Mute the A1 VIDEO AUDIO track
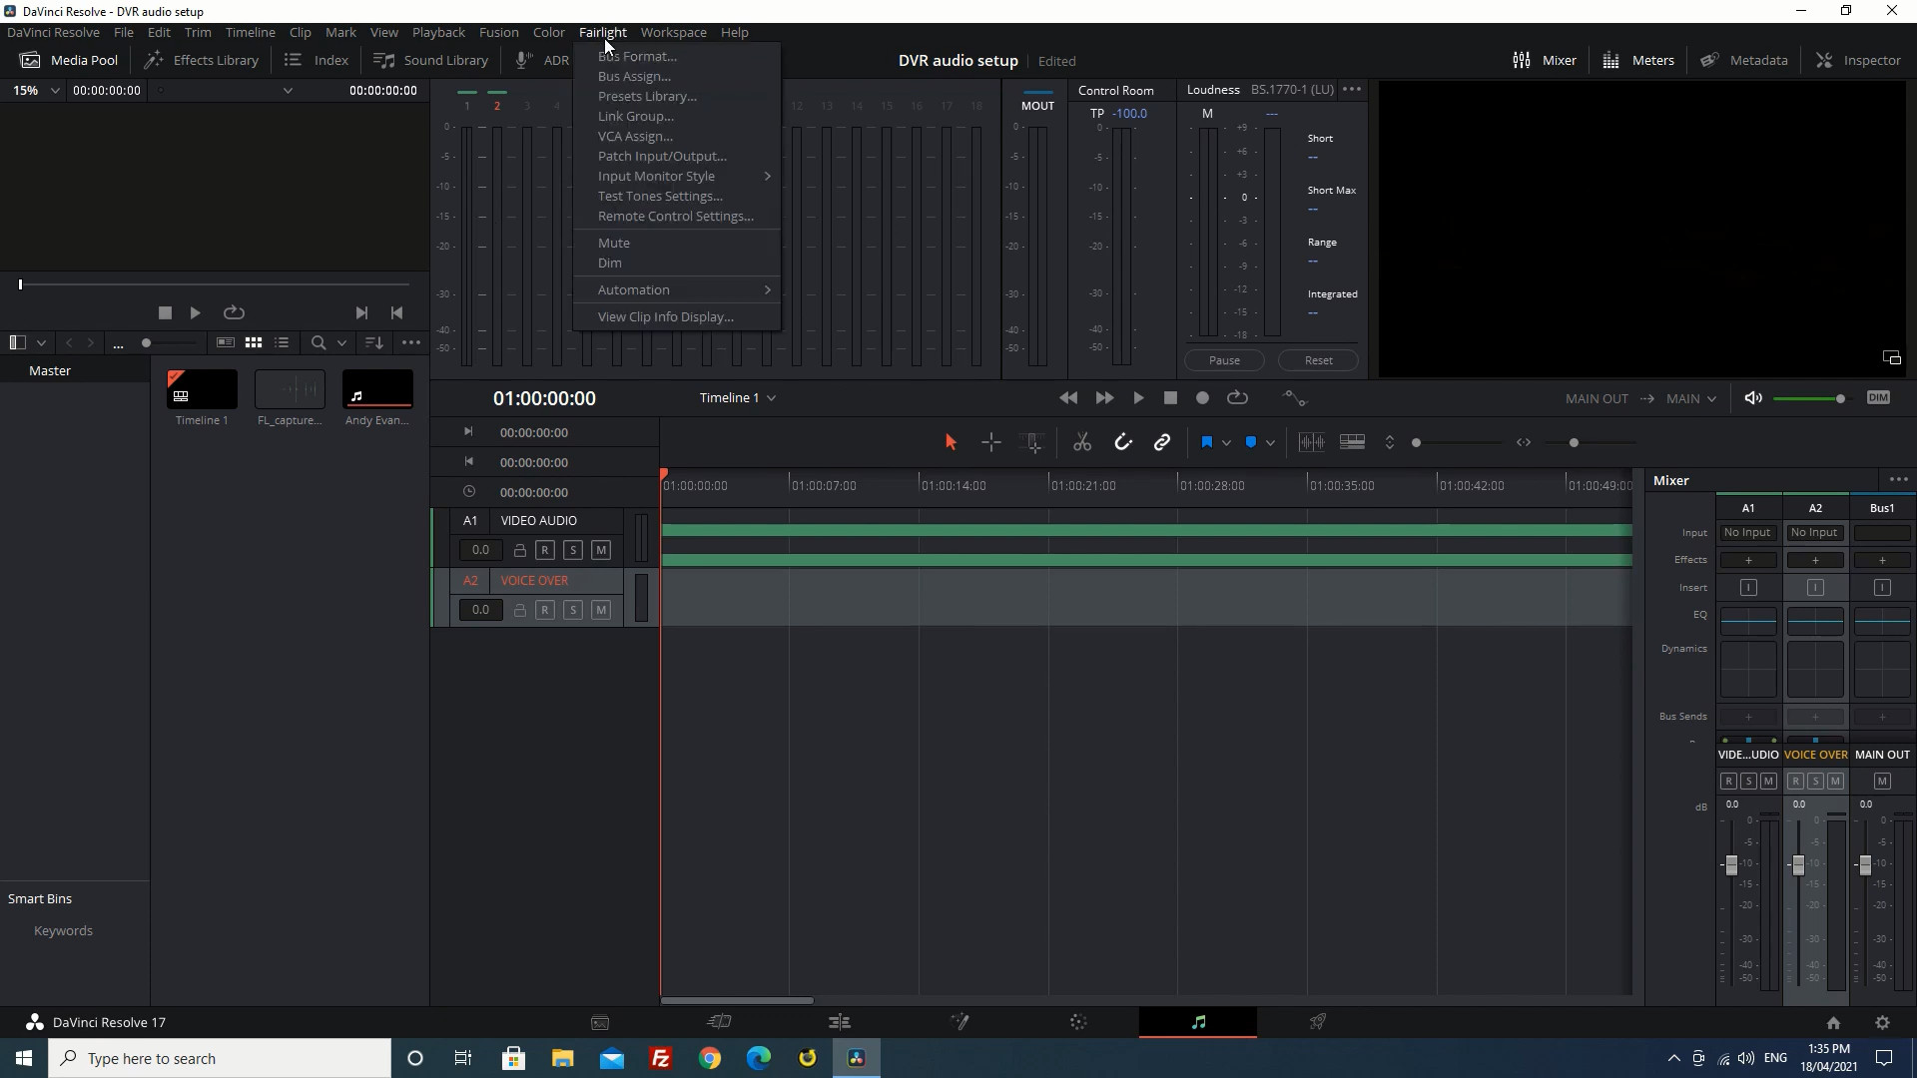The height and width of the screenshot is (1078, 1917). pyautogui.click(x=601, y=550)
